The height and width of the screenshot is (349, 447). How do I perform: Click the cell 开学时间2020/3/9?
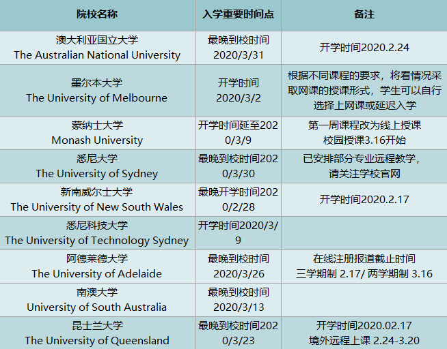(239, 233)
